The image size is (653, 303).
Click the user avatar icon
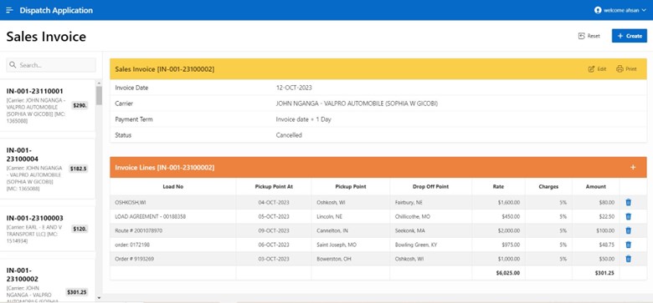click(598, 10)
